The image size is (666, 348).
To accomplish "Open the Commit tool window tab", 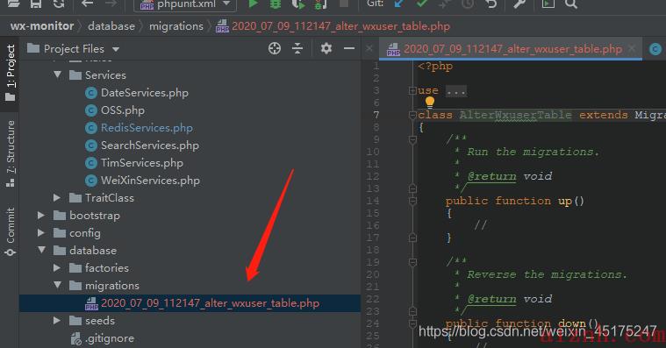I will pyautogui.click(x=11, y=231).
